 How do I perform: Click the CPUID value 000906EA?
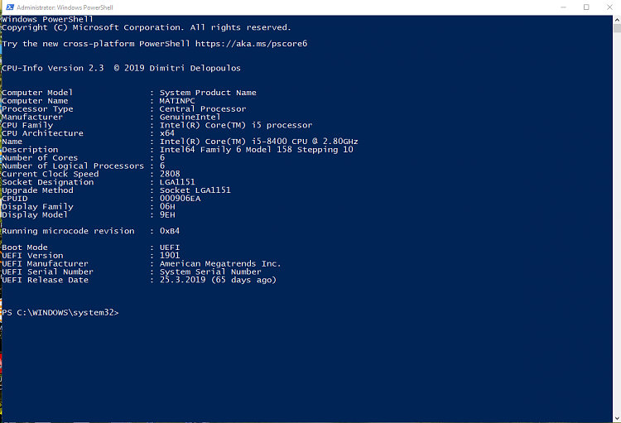pos(181,199)
